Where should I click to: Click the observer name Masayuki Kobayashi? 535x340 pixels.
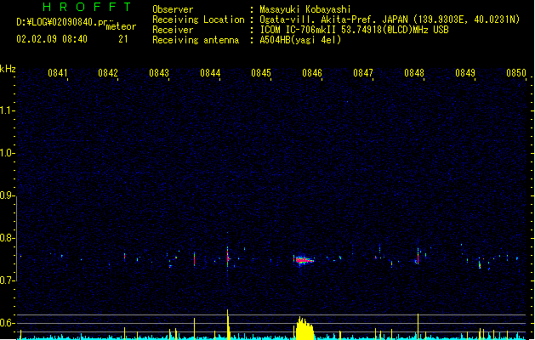[305, 9]
